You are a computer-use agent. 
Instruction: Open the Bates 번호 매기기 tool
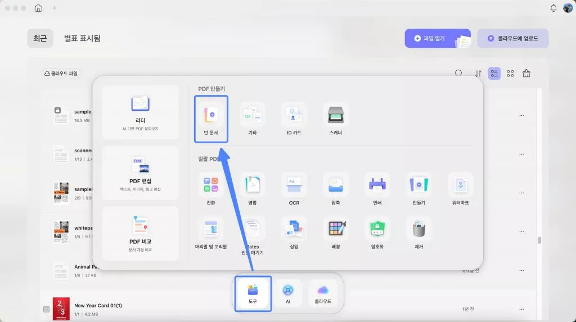coord(253,235)
